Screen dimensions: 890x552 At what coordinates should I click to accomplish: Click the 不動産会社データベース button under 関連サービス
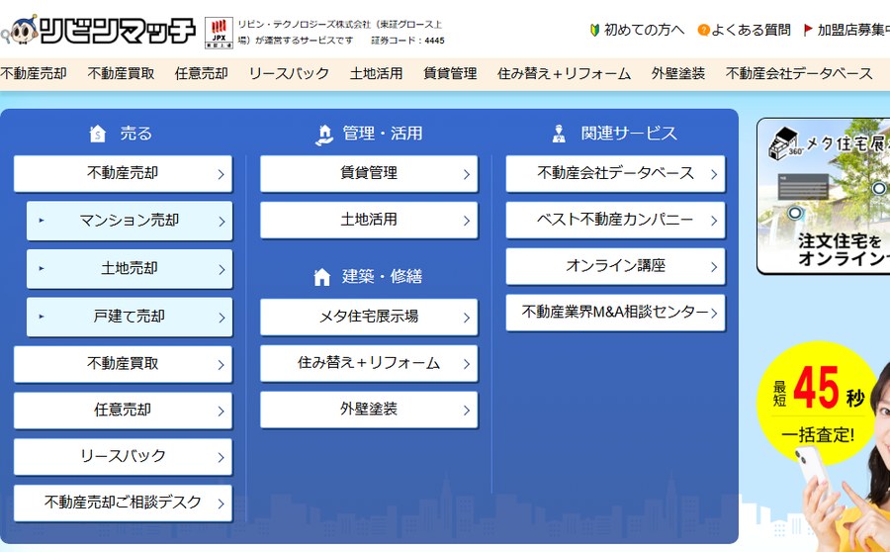pos(615,174)
